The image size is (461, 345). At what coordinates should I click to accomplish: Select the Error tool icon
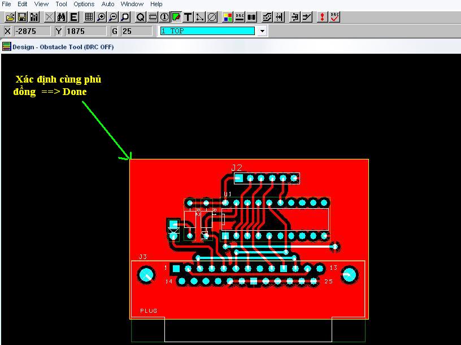212,18
